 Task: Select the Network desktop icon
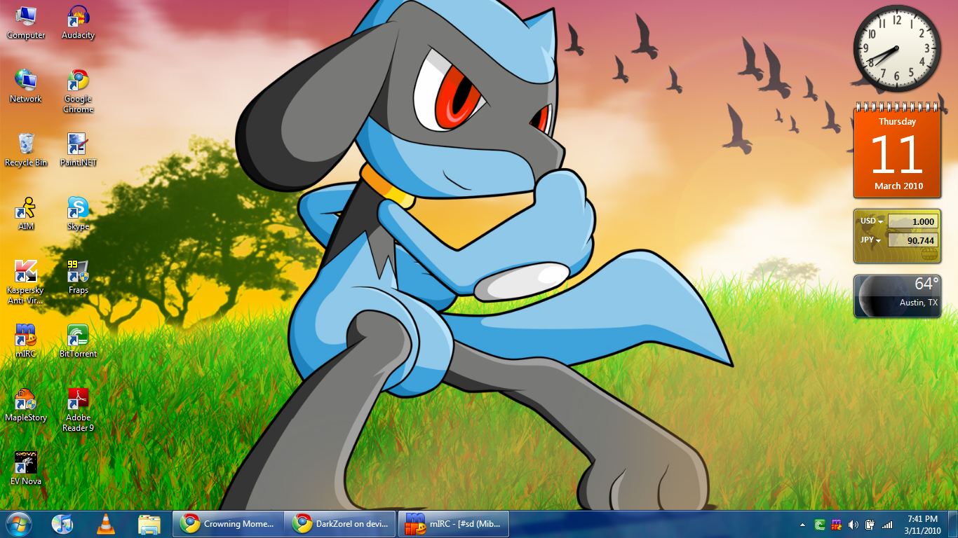pos(26,87)
